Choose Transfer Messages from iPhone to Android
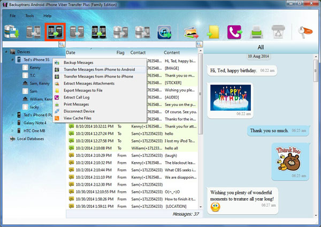This screenshot has width=321, height=227. pos(100,70)
